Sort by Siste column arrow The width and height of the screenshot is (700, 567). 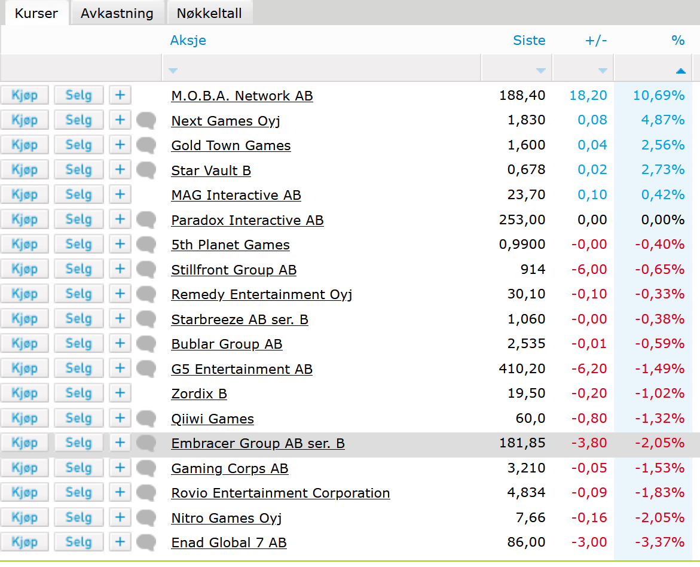click(x=540, y=71)
